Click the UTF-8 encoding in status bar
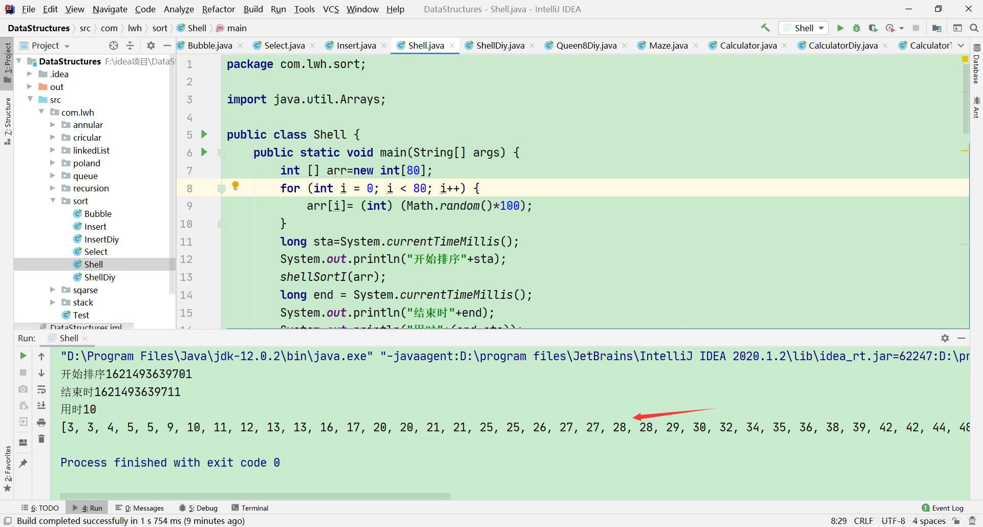The image size is (983, 527). (893, 521)
